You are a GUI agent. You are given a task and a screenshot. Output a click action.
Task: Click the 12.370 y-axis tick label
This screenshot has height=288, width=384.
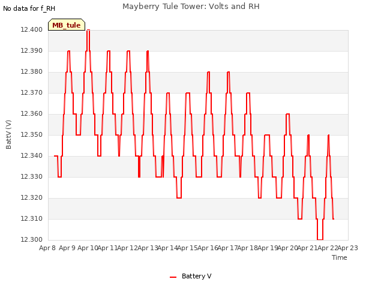[x=32, y=93]
